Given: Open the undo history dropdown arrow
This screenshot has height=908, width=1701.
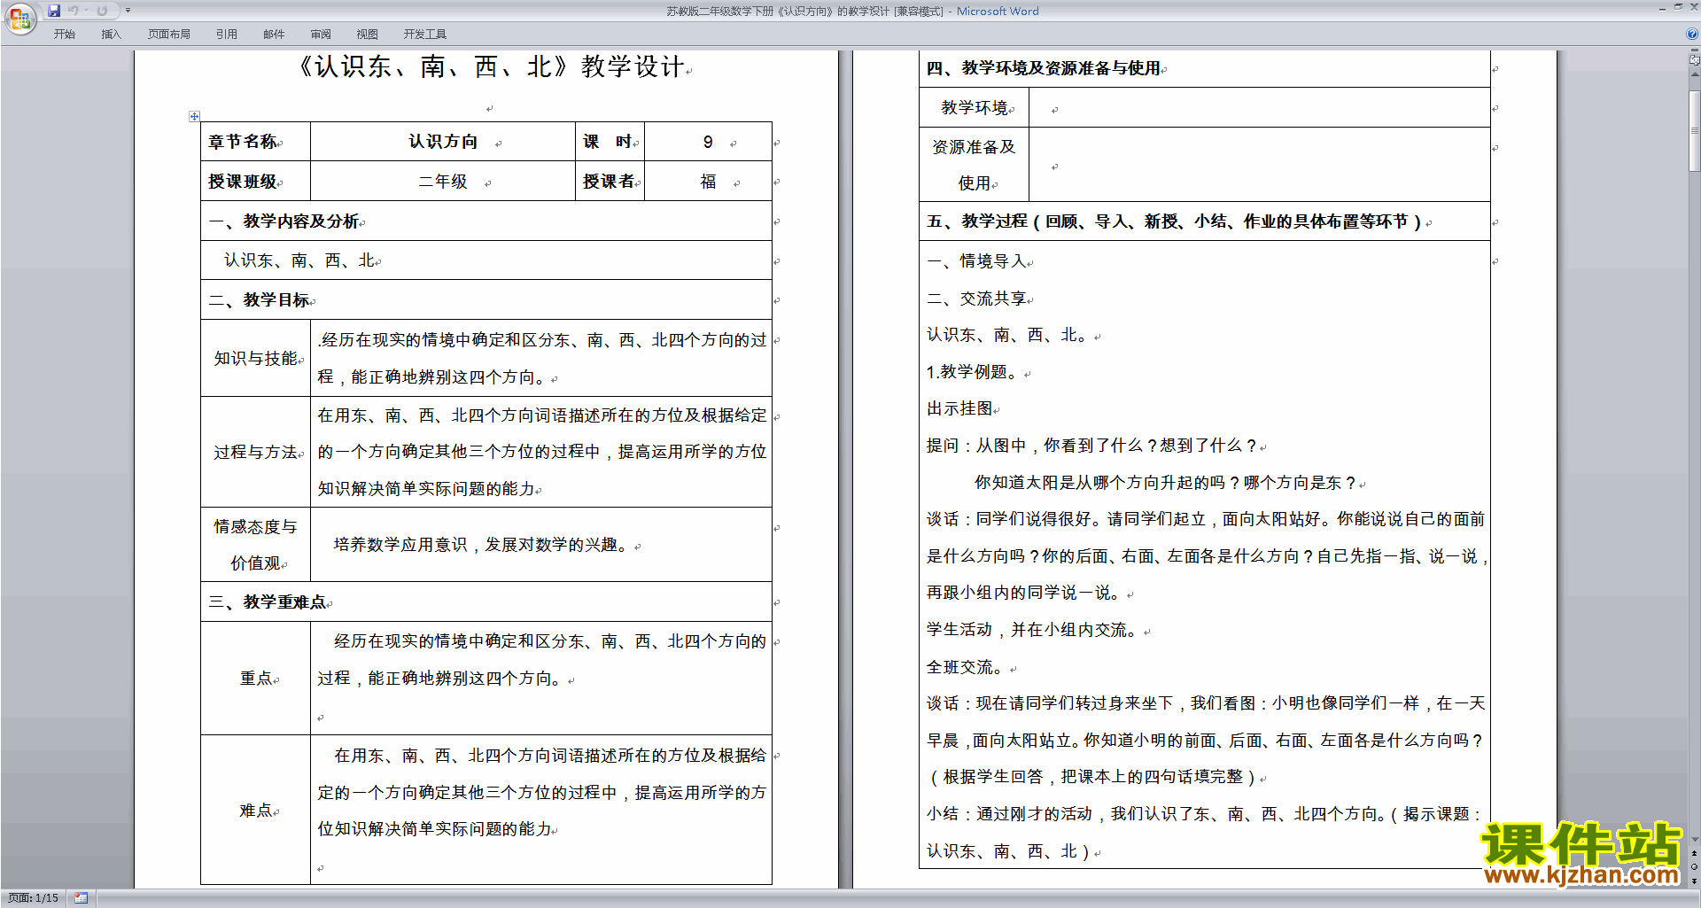Looking at the screenshot, I should coord(86,11).
